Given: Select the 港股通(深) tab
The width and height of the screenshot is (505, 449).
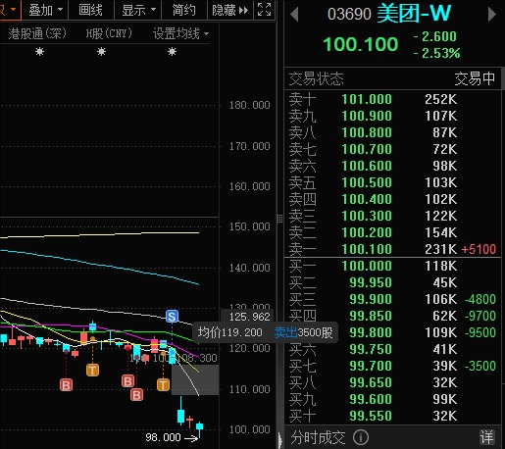Looking at the screenshot, I should 37,33.
